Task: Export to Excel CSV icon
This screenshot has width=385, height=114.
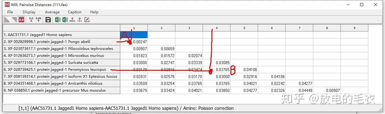Action: 65,20
